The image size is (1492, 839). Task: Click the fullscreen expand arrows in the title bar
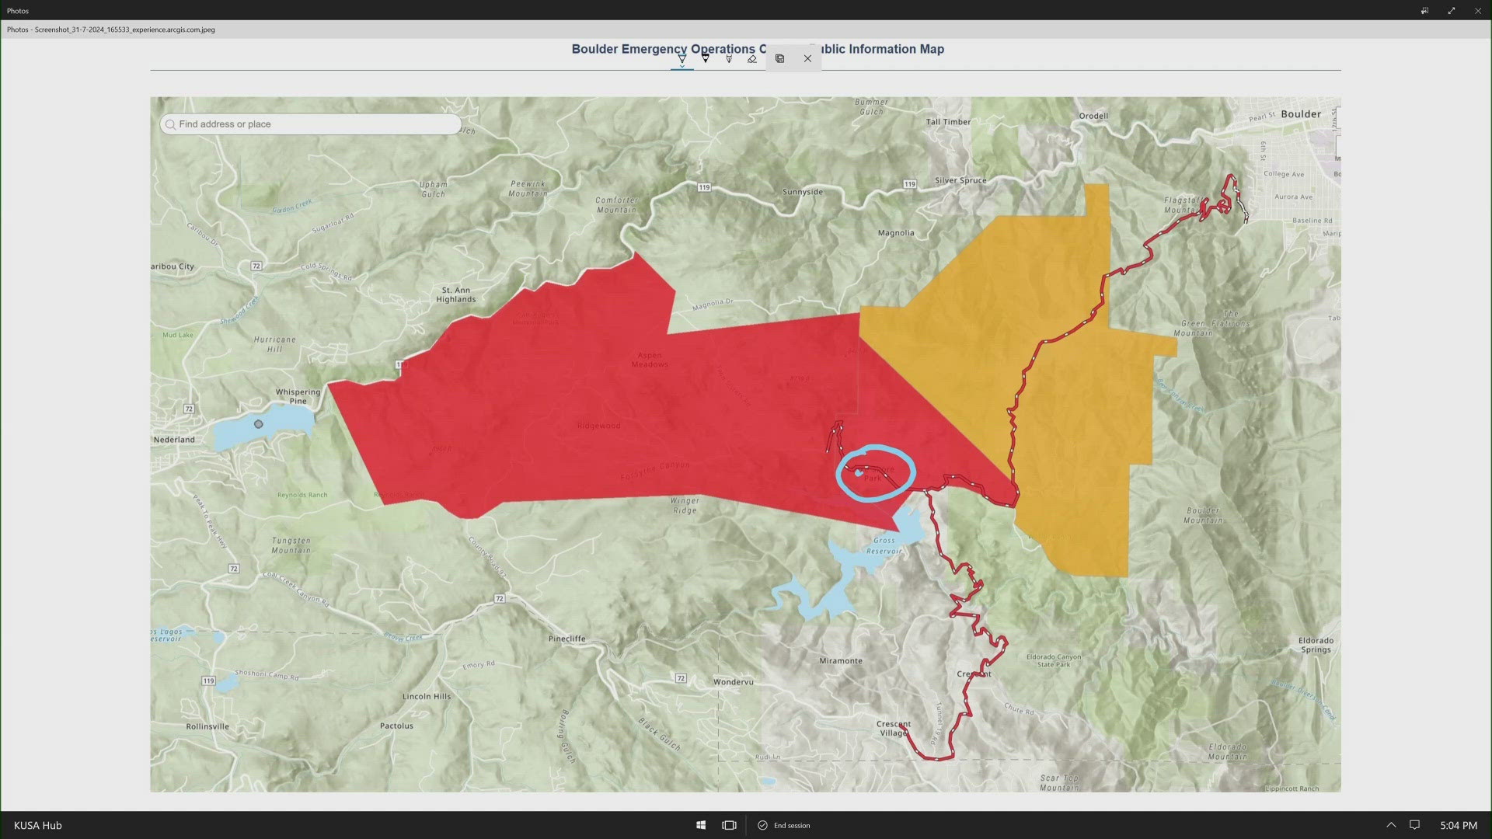pos(1451,10)
